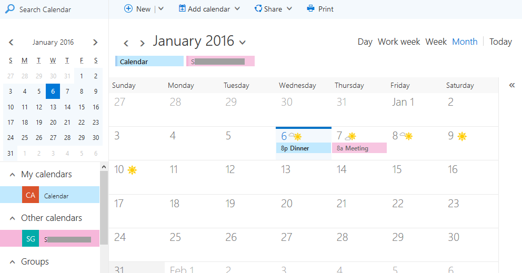Open the 8a Meeting event
The image size is (522, 273).
359,148
